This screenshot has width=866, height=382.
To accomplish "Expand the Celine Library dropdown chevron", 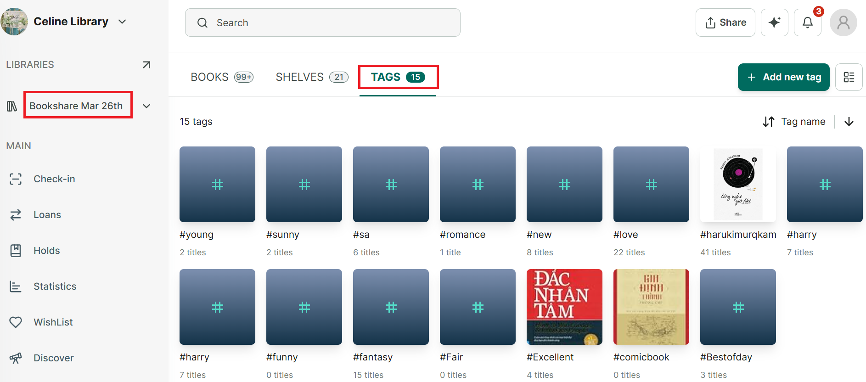I will 122,22.
